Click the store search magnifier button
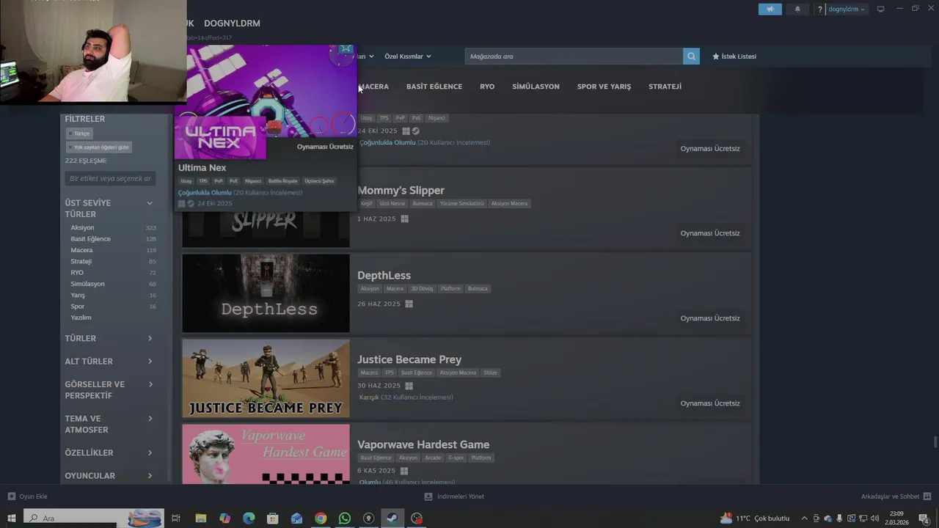939x528 pixels. pyautogui.click(x=691, y=56)
